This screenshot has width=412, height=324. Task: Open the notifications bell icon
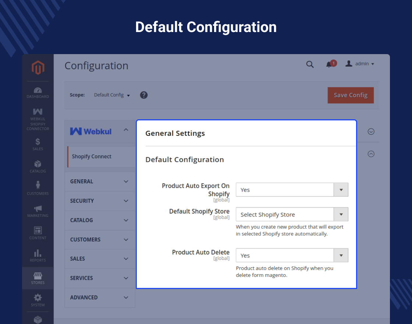click(329, 64)
